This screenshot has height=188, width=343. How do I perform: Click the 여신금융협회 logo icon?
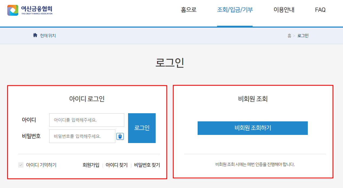[12, 10]
